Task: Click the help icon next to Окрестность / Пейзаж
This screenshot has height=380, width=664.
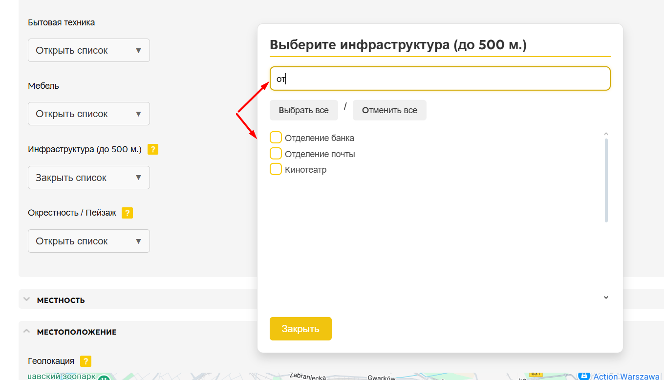Action: pos(127,213)
